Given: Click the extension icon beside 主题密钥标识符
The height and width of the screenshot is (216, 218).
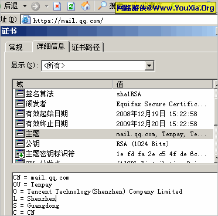Looking at the screenshot, I should [x=20, y=154].
